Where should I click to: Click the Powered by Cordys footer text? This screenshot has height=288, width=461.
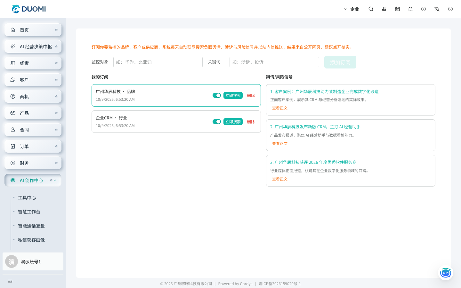click(235, 284)
